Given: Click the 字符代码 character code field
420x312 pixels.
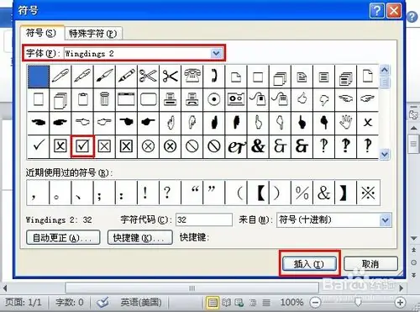Looking at the screenshot, I should click(x=204, y=219).
